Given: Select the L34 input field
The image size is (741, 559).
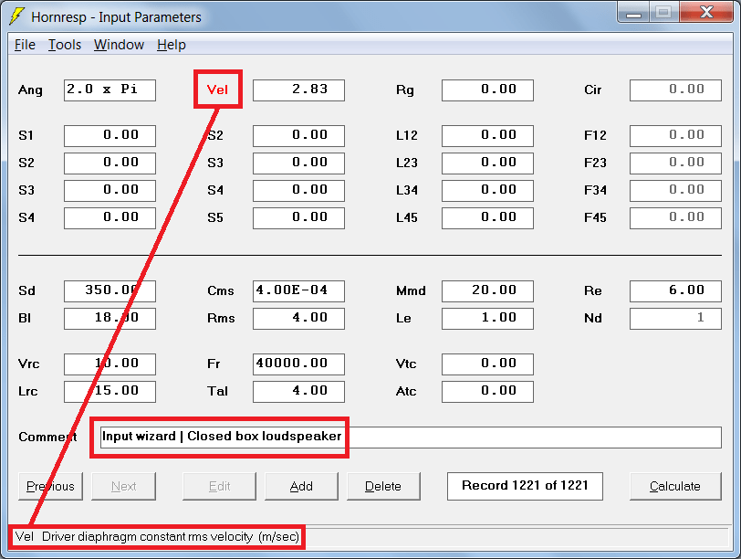Looking at the screenshot, I should pyautogui.click(x=487, y=191).
